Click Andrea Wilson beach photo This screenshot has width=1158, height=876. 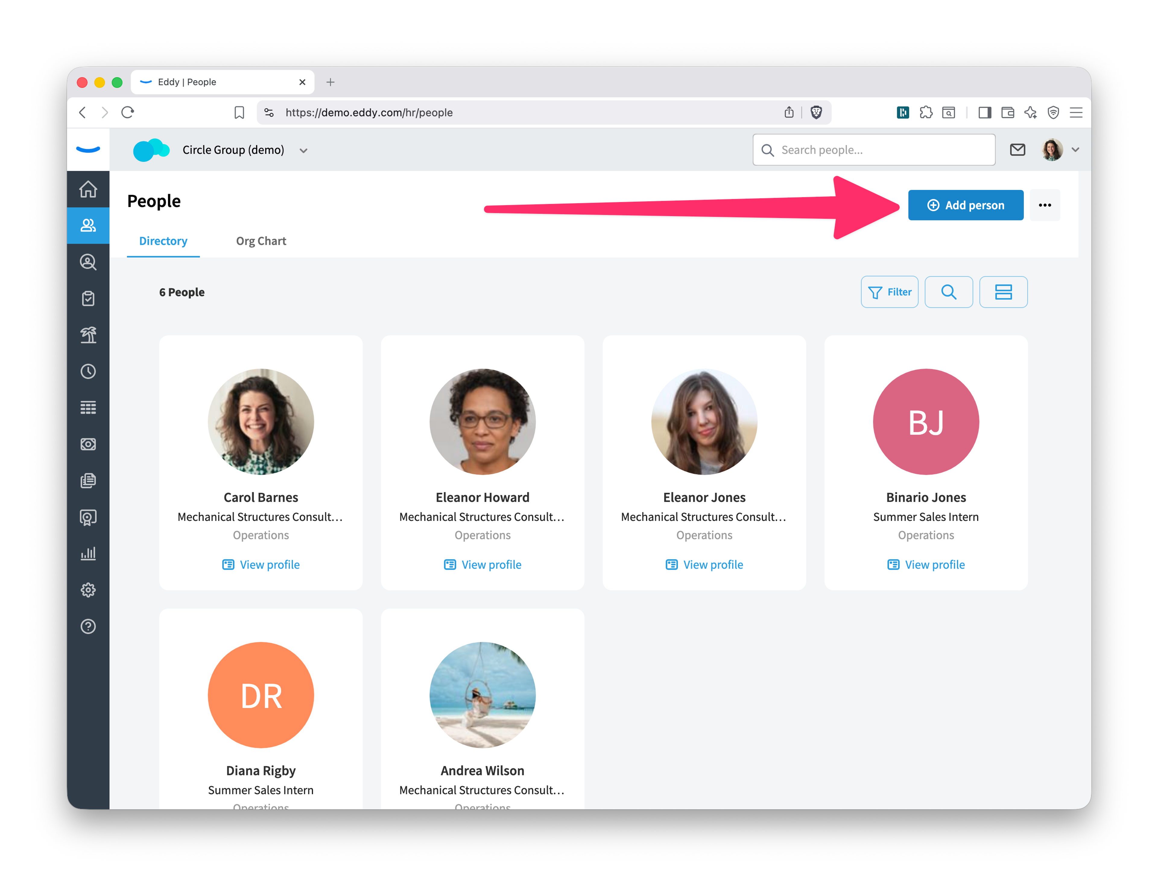point(483,695)
